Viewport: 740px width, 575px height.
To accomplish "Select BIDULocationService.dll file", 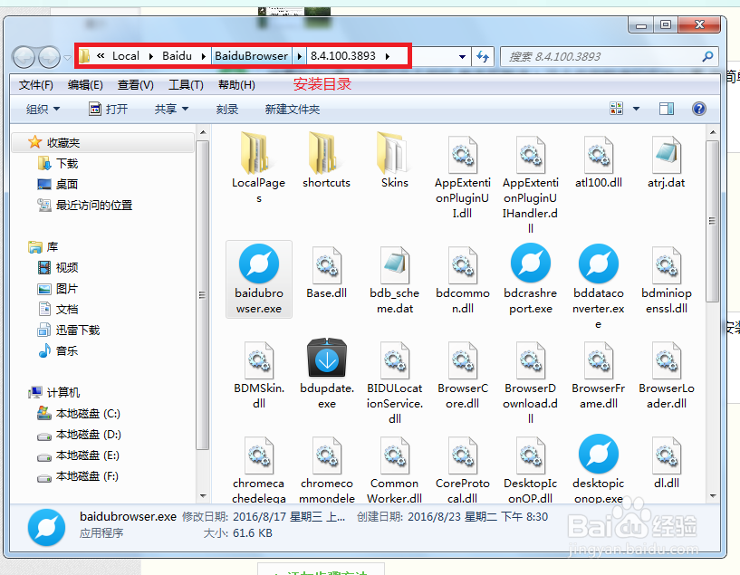I will point(394,382).
